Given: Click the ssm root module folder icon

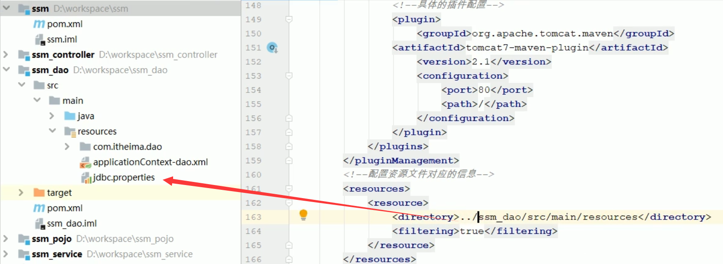Looking at the screenshot, I should coord(24,9).
